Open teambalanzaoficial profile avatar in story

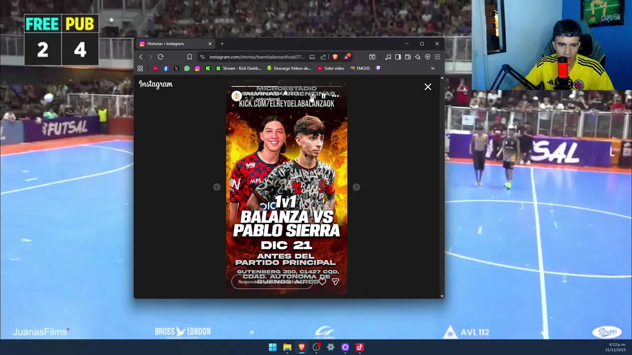[x=237, y=96]
